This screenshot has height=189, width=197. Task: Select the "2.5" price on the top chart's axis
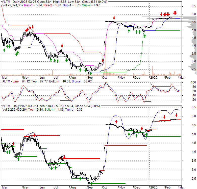coord(194,69)
